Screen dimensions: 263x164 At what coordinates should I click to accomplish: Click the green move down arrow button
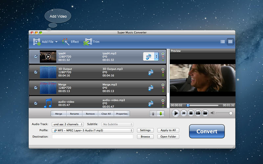160,113
